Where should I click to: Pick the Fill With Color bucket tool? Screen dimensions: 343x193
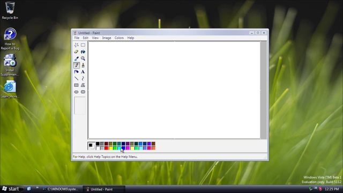(x=83, y=52)
